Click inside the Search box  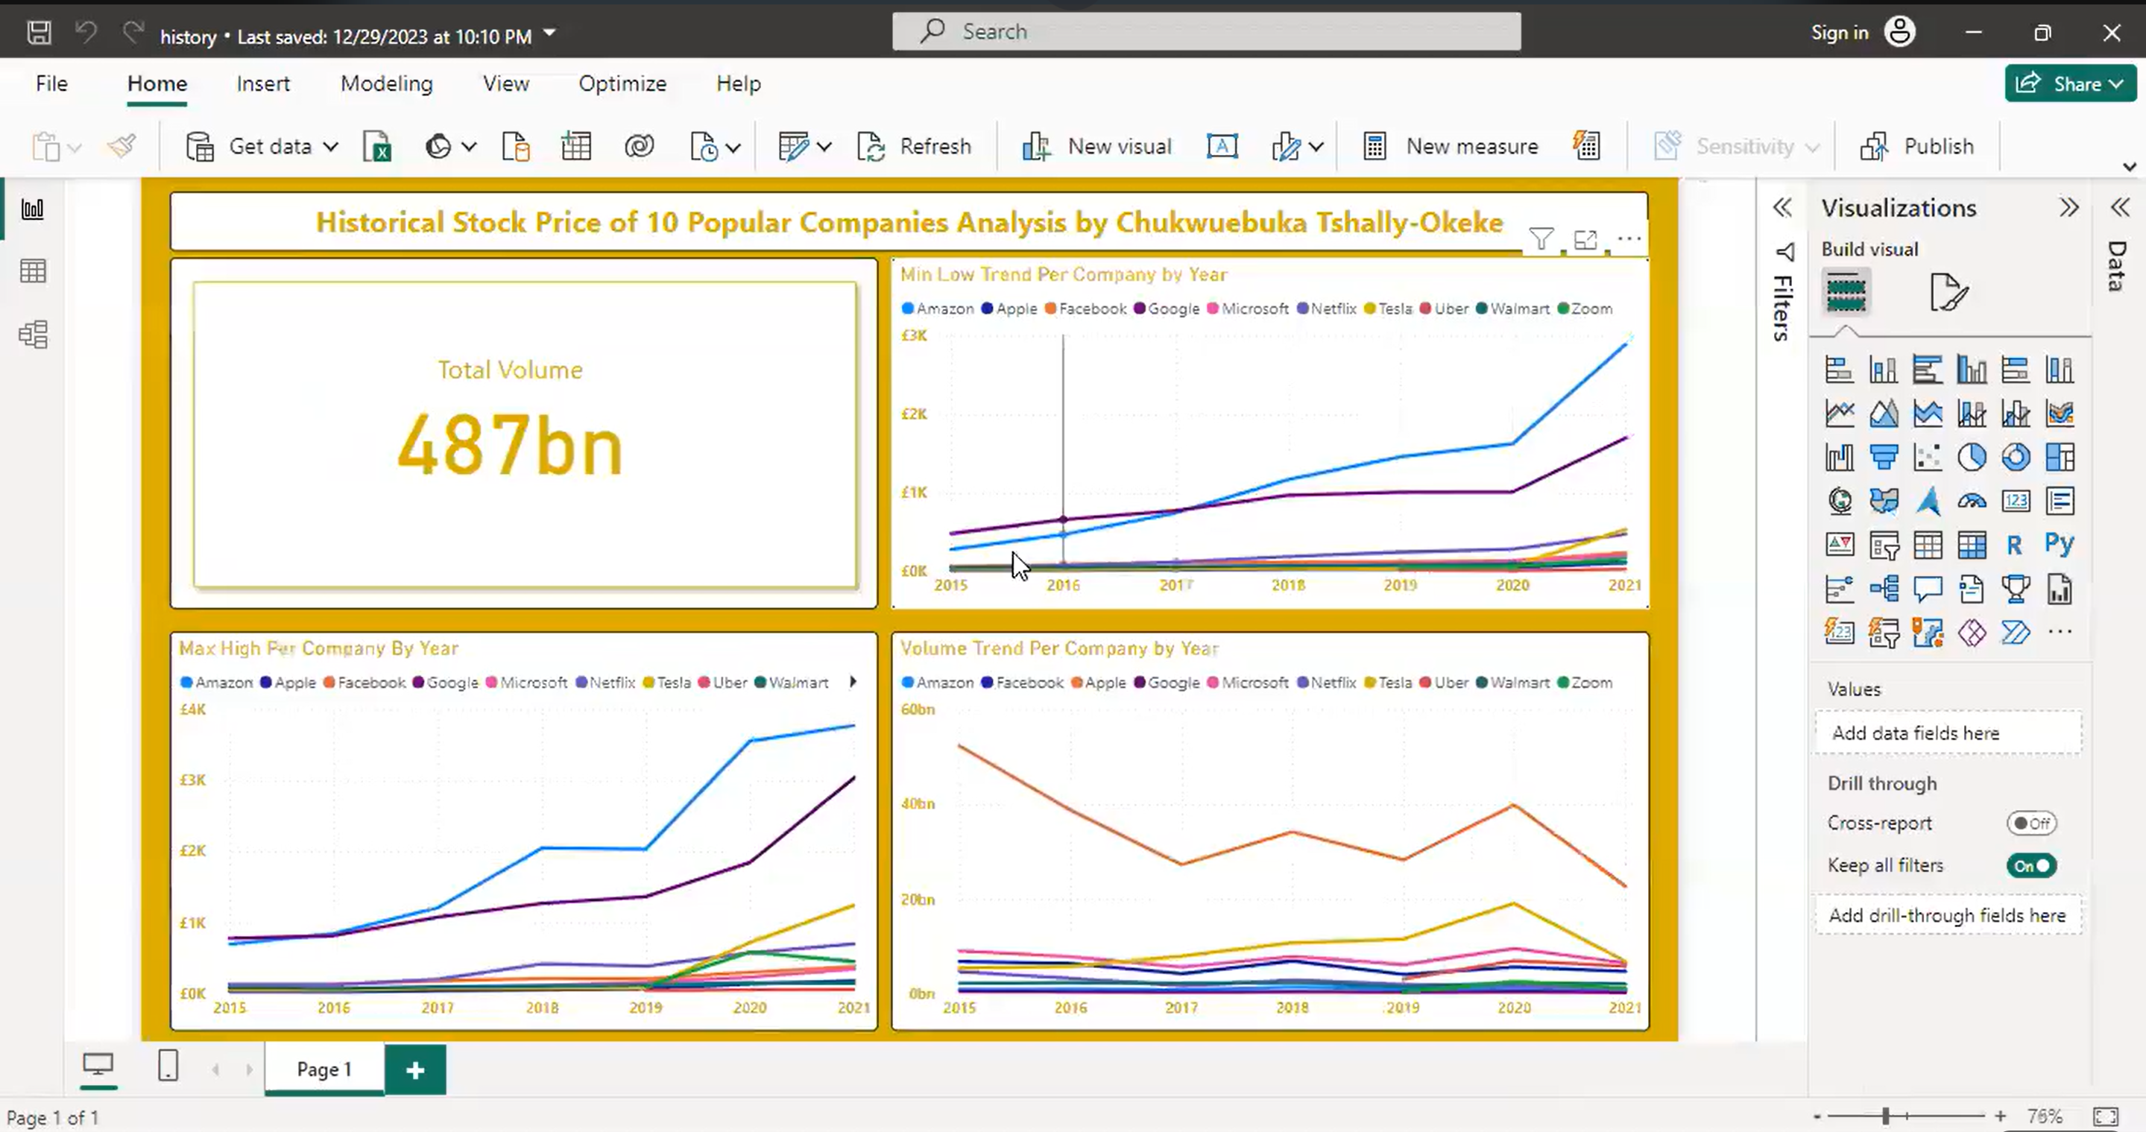(x=1205, y=31)
